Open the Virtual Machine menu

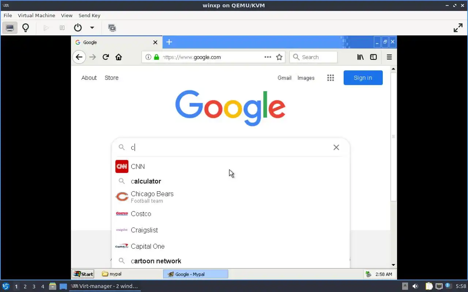tap(37, 15)
